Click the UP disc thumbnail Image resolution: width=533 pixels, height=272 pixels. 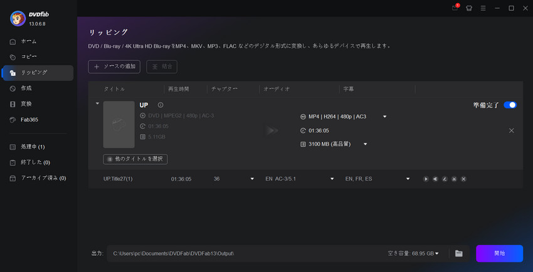[x=119, y=125]
